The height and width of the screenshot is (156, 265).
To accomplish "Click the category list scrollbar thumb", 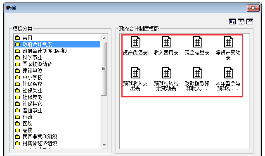I will (x=104, y=69).
